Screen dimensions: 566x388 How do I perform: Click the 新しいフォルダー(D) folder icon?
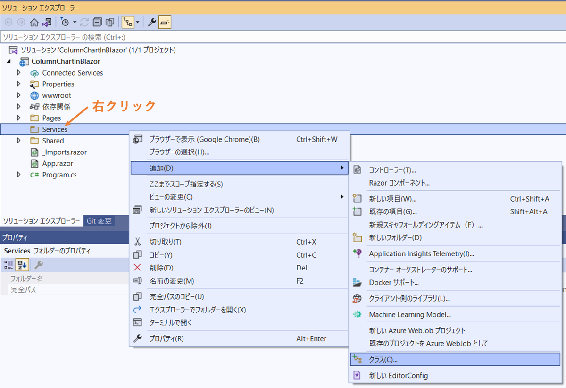pos(358,237)
